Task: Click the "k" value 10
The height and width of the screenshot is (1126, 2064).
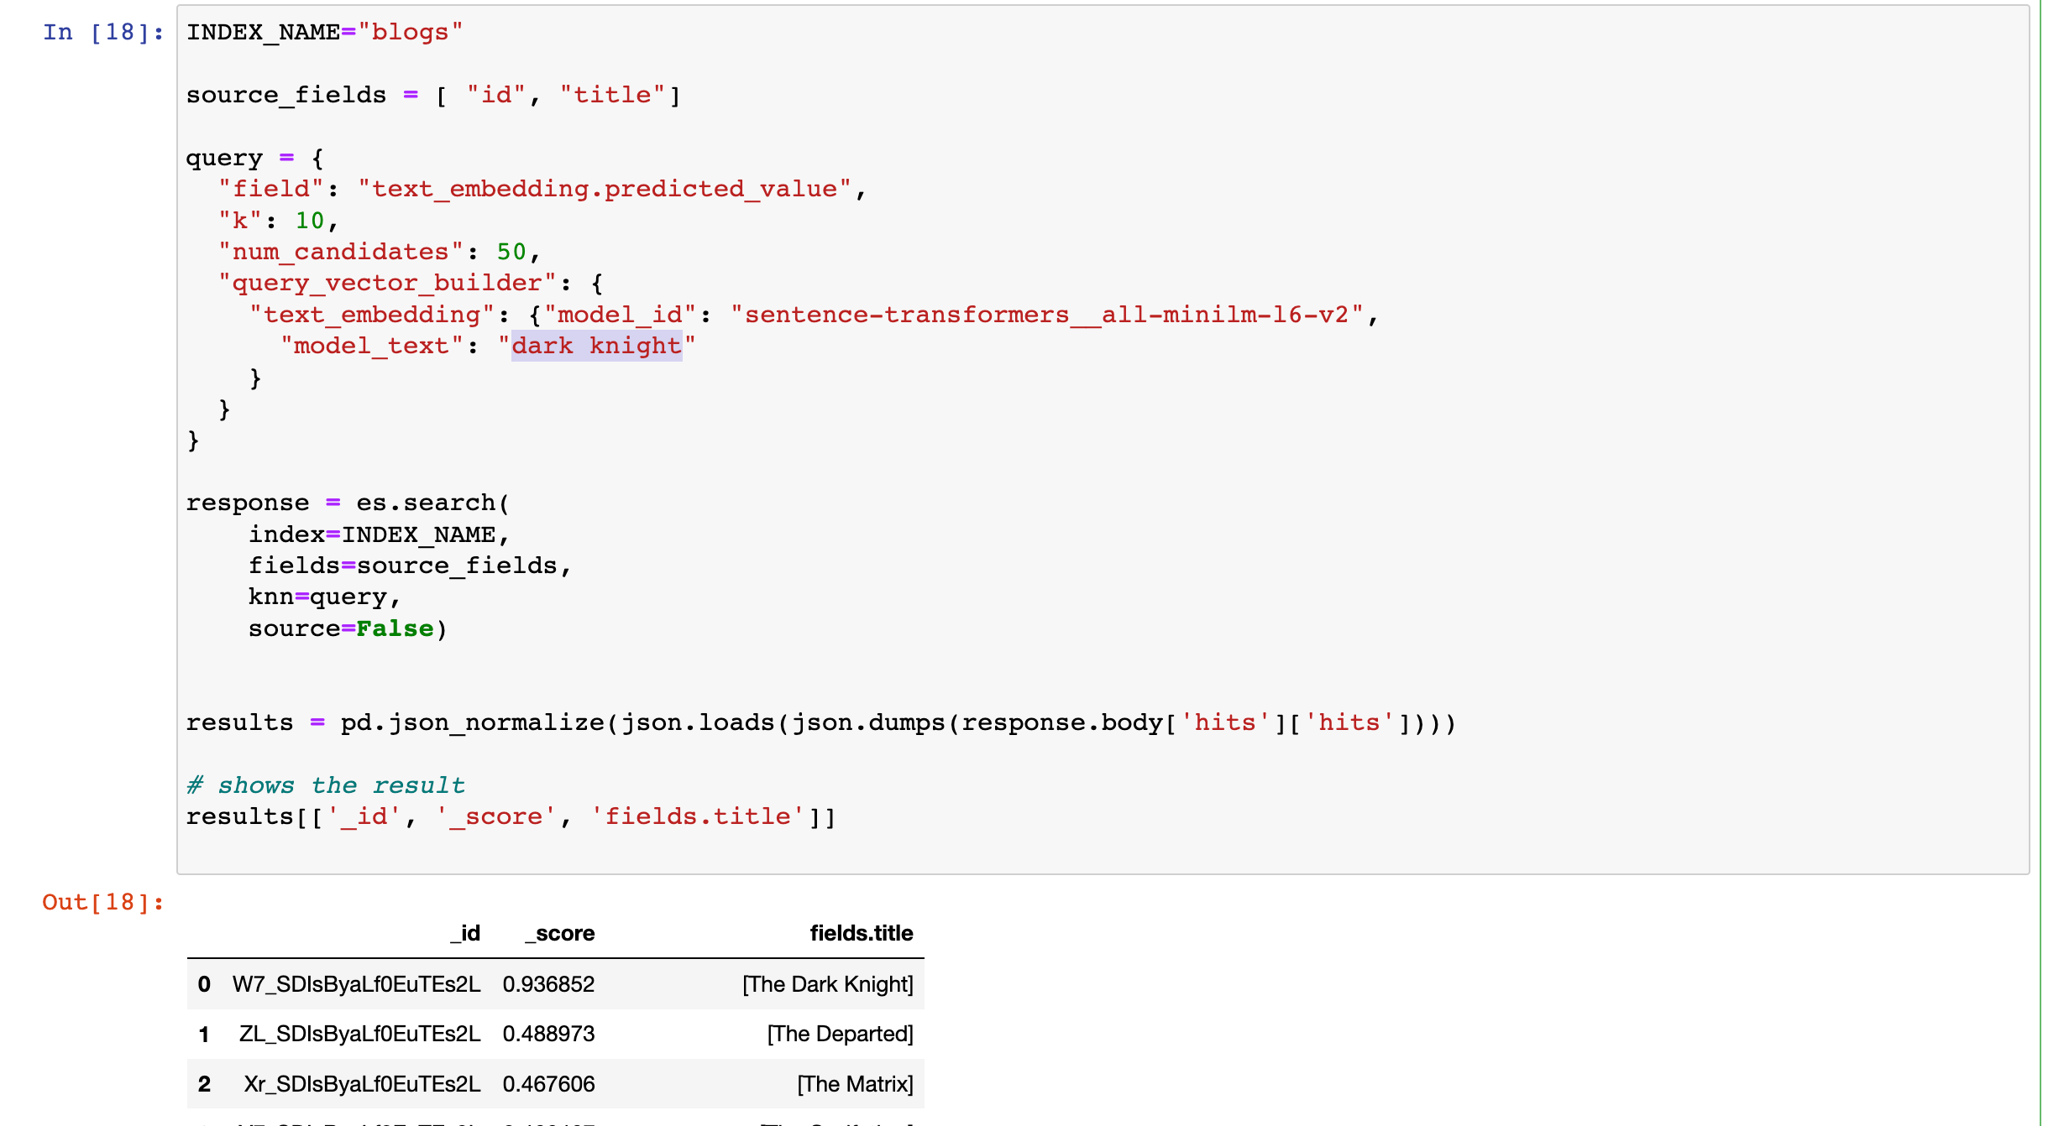Action: (309, 221)
